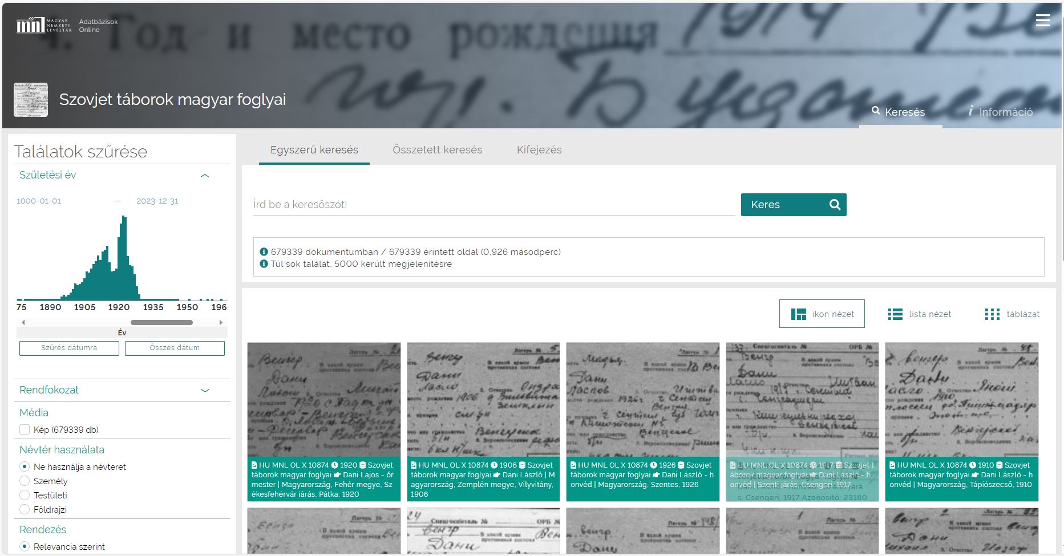Click the 1000-01-01 start date value
This screenshot has width=1064, height=556.
39,201
